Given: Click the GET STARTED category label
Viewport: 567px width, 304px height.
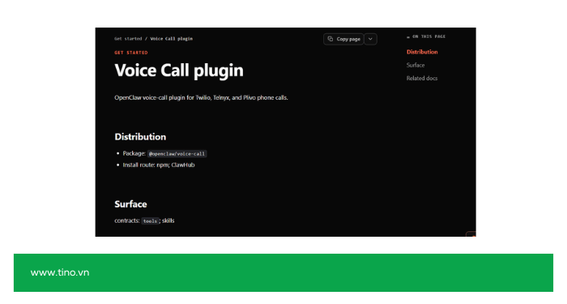Looking at the screenshot, I should coord(131,53).
